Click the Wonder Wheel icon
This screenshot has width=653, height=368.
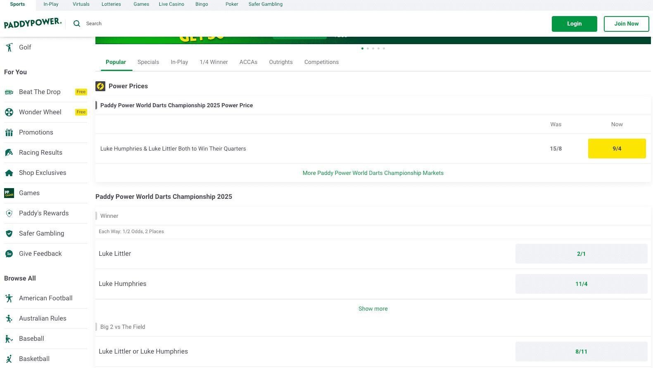[x=9, y=112]
